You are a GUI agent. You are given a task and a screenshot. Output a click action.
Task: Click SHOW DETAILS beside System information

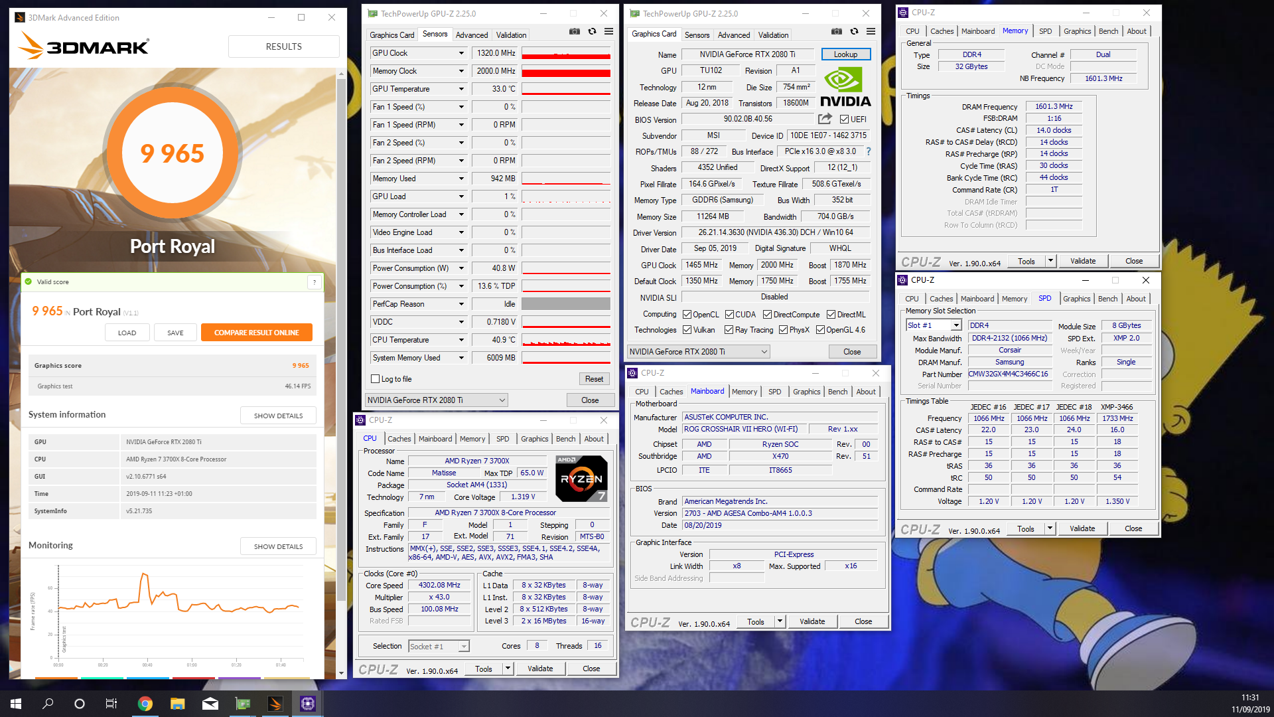(x=278, y=416)
